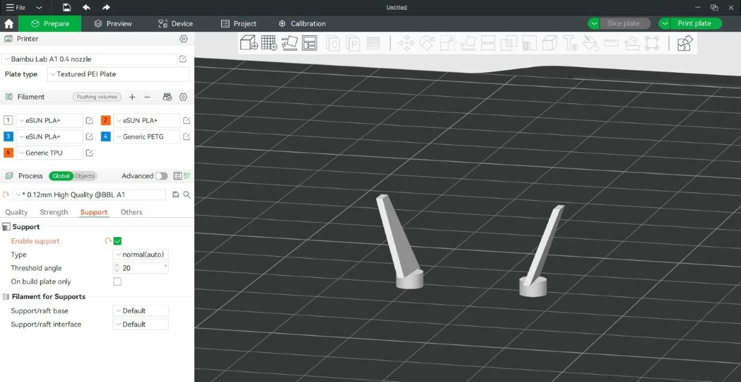Screen dimensions: 741x382
Task: Open the 0.12mm High Quality process dropdown
Action: [x=89, y=195]
